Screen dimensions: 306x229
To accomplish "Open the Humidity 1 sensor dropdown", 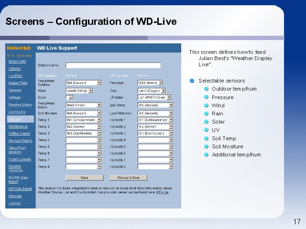I will 155,120.
